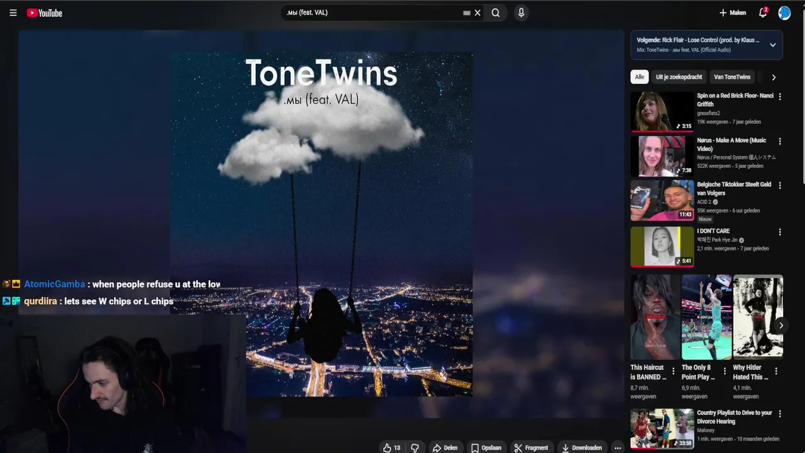Open Spin on a Red Brick Floor thumbnail
805x453 pixels.
click(x=662, y=112)
